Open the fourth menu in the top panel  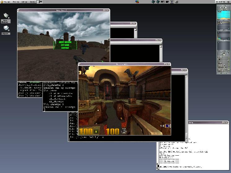pos(33,2)
